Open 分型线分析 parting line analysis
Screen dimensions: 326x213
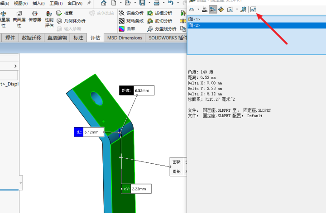click(x=162, y=29)
